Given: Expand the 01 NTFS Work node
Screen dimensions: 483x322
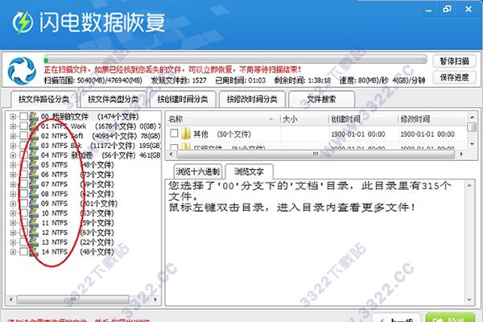Looking at the screenshot, I should tap(13, 126).
